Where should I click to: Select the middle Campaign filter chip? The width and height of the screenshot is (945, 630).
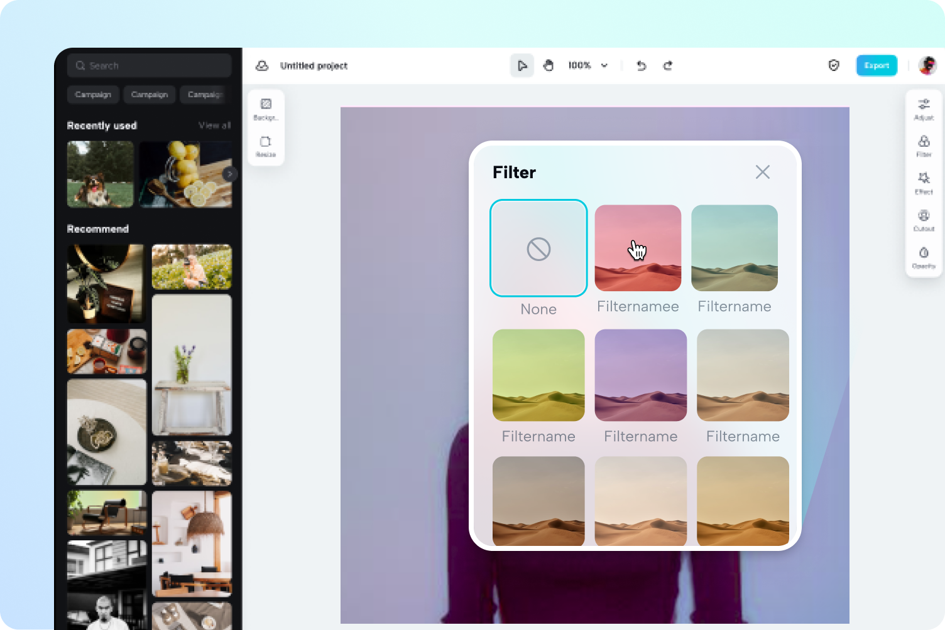click(x=149, y=95)
